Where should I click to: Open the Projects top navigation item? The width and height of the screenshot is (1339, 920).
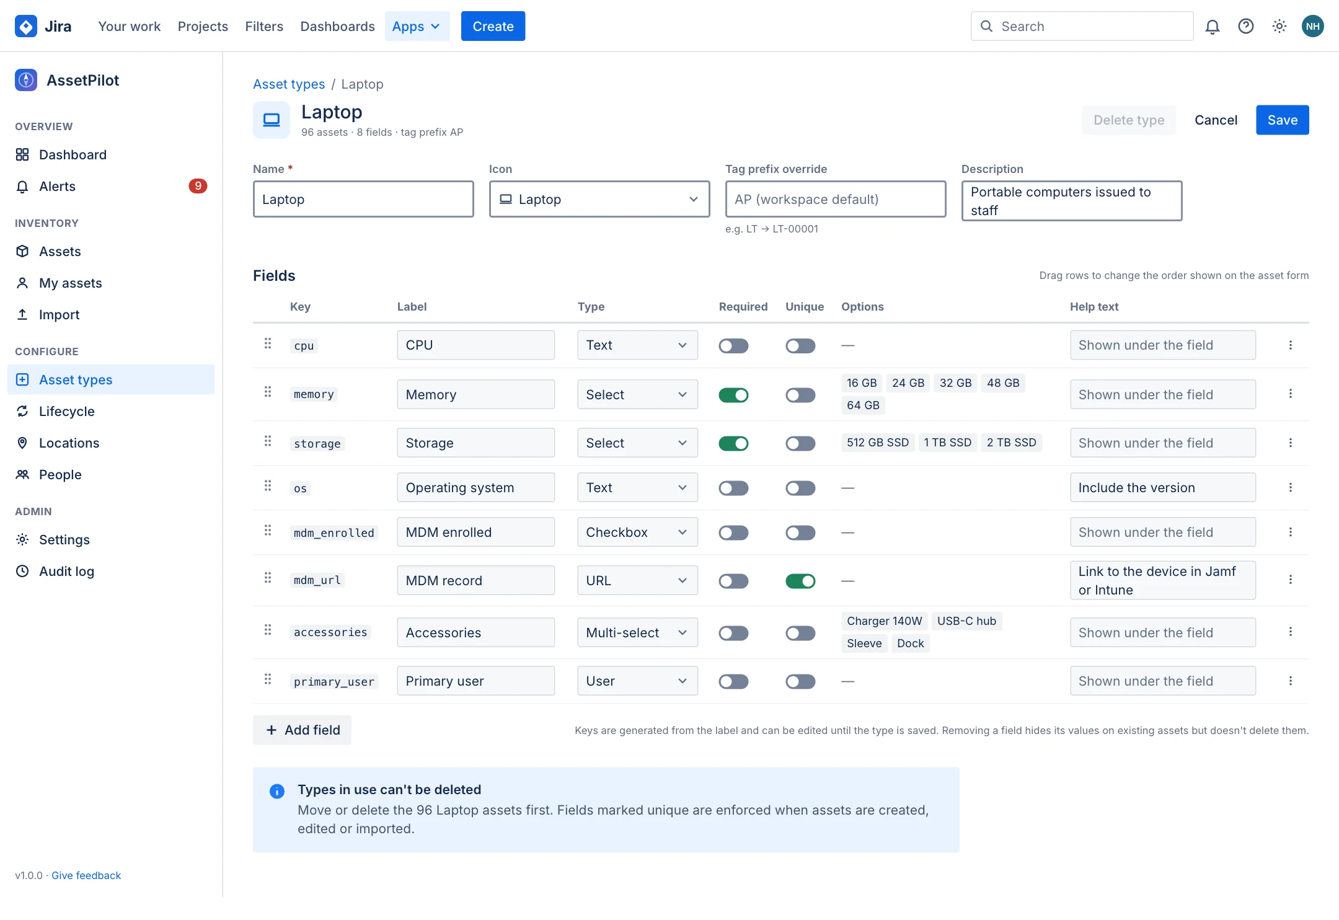pos(203,27)
